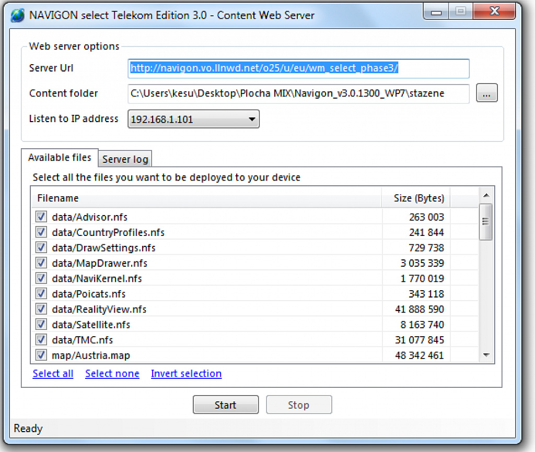535x452 pixels.
Task: Click the size value 31 077 845
Action: [x=420, y=339]
